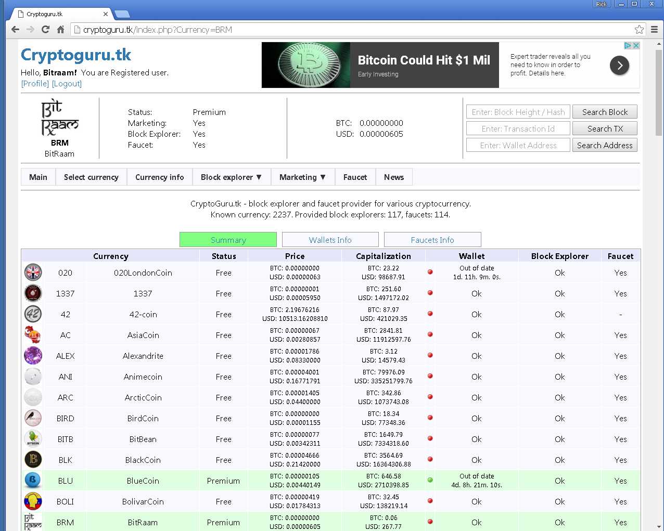Click the Logout link
The height and width of the screenshot is (531, 664).
click(x=67, y=84)
